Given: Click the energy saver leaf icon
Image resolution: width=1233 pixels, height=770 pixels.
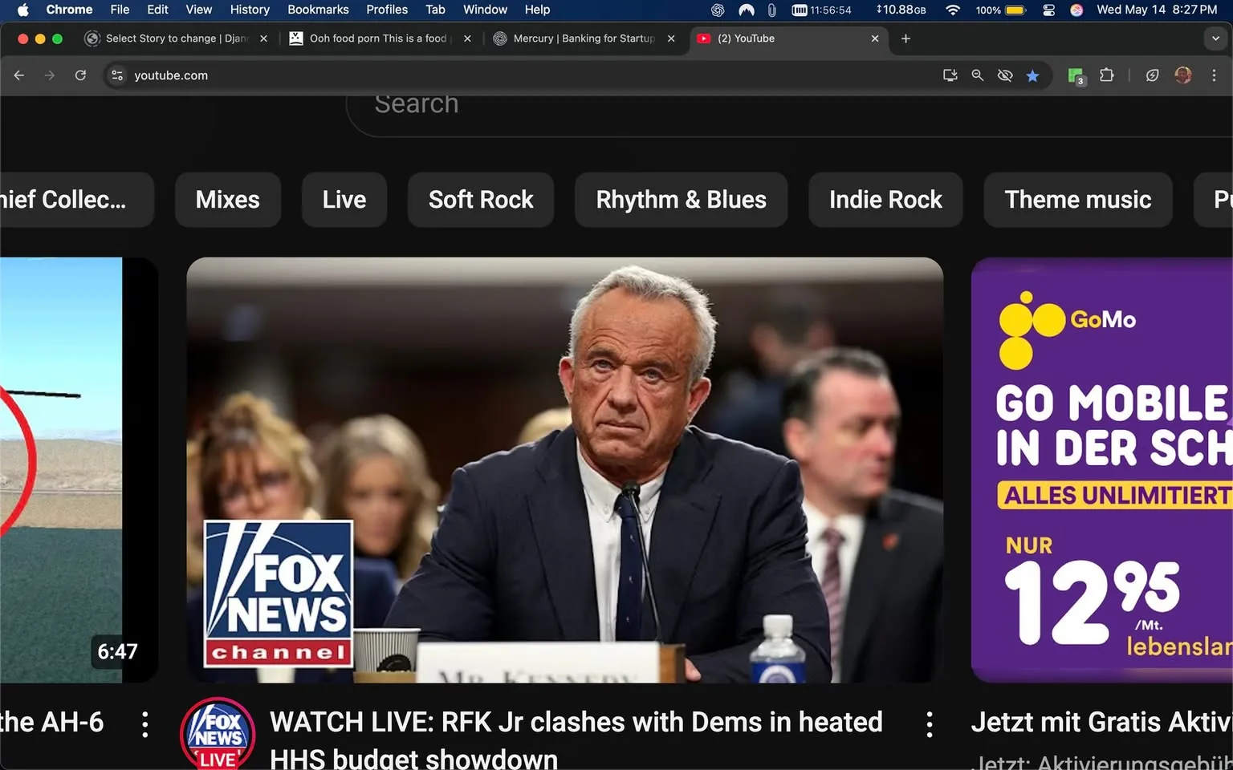Looking at the screenshot, I should point(1152,75).
